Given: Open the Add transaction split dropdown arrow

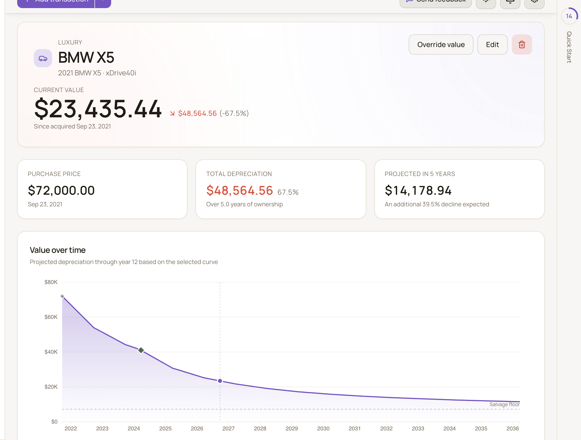Looking at the screenshot, I should point(103,2).
